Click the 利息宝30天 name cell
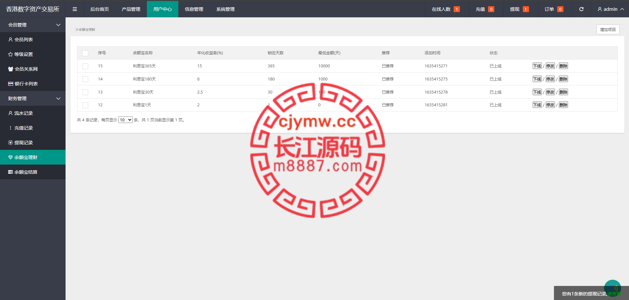This screenshot has width=629, height=300. click(x=143, y=92)
